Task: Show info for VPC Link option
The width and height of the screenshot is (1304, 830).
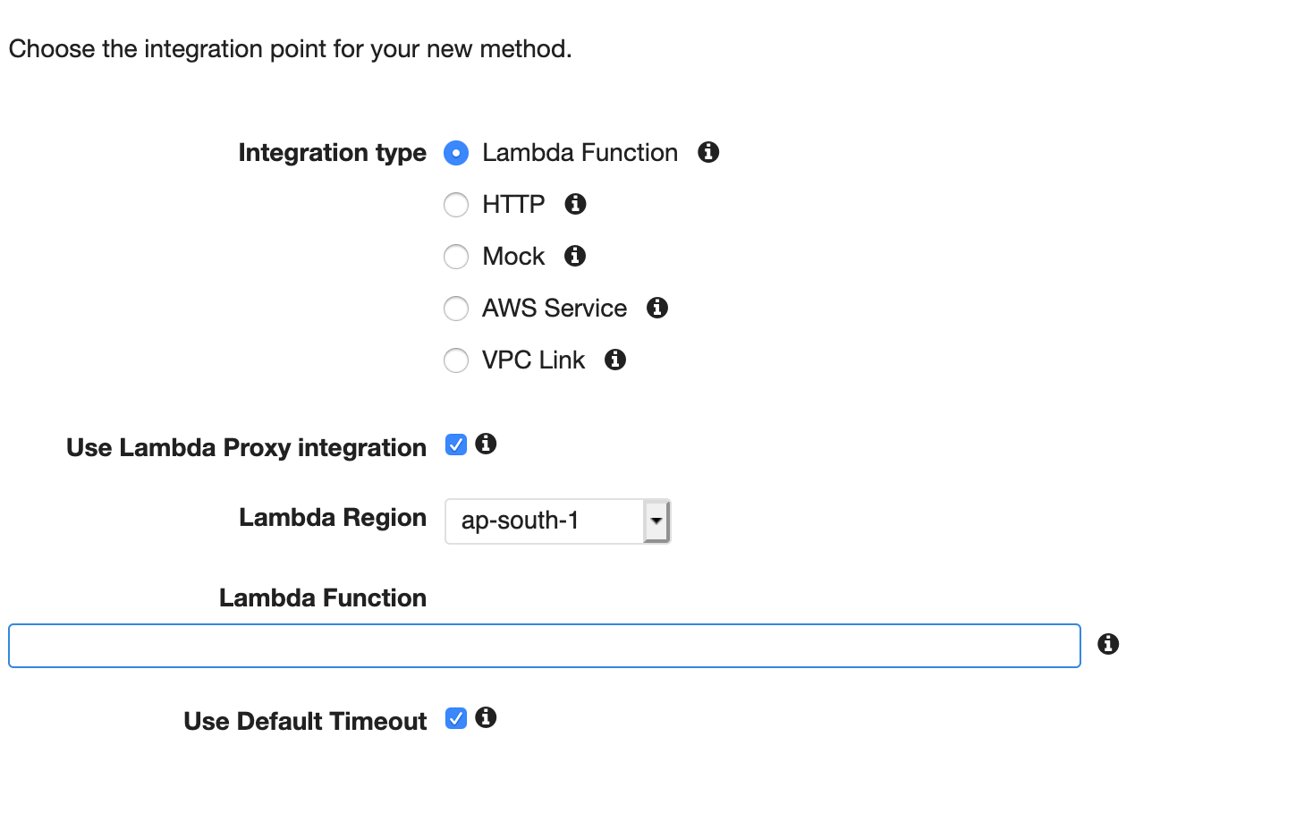Action: (615, 360)
